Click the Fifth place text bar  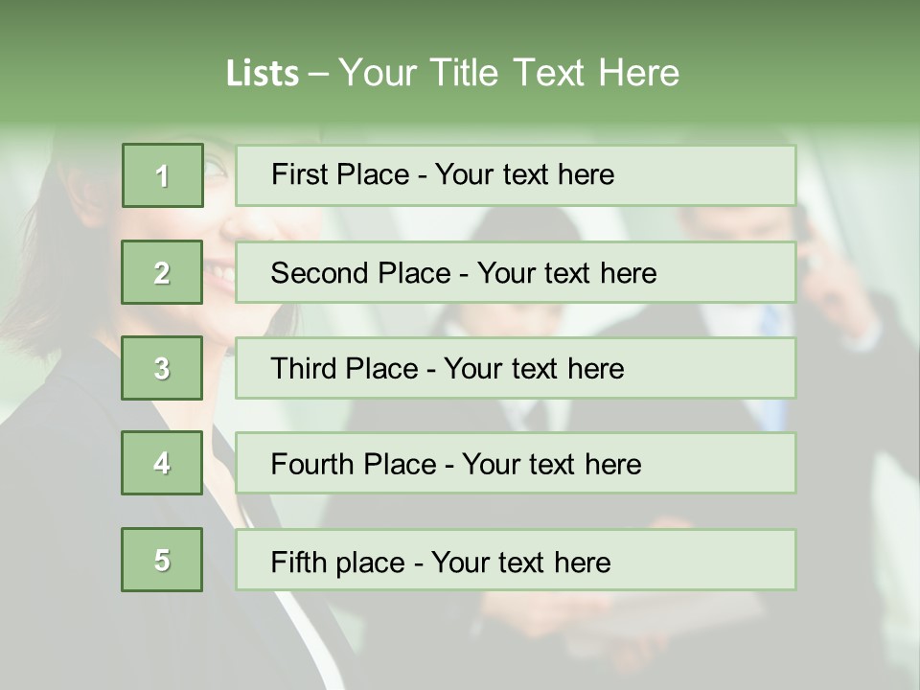tap(516, 560)
